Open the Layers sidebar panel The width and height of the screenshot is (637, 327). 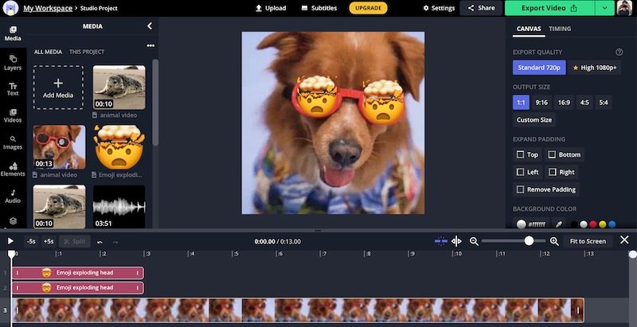click(13, 61)
